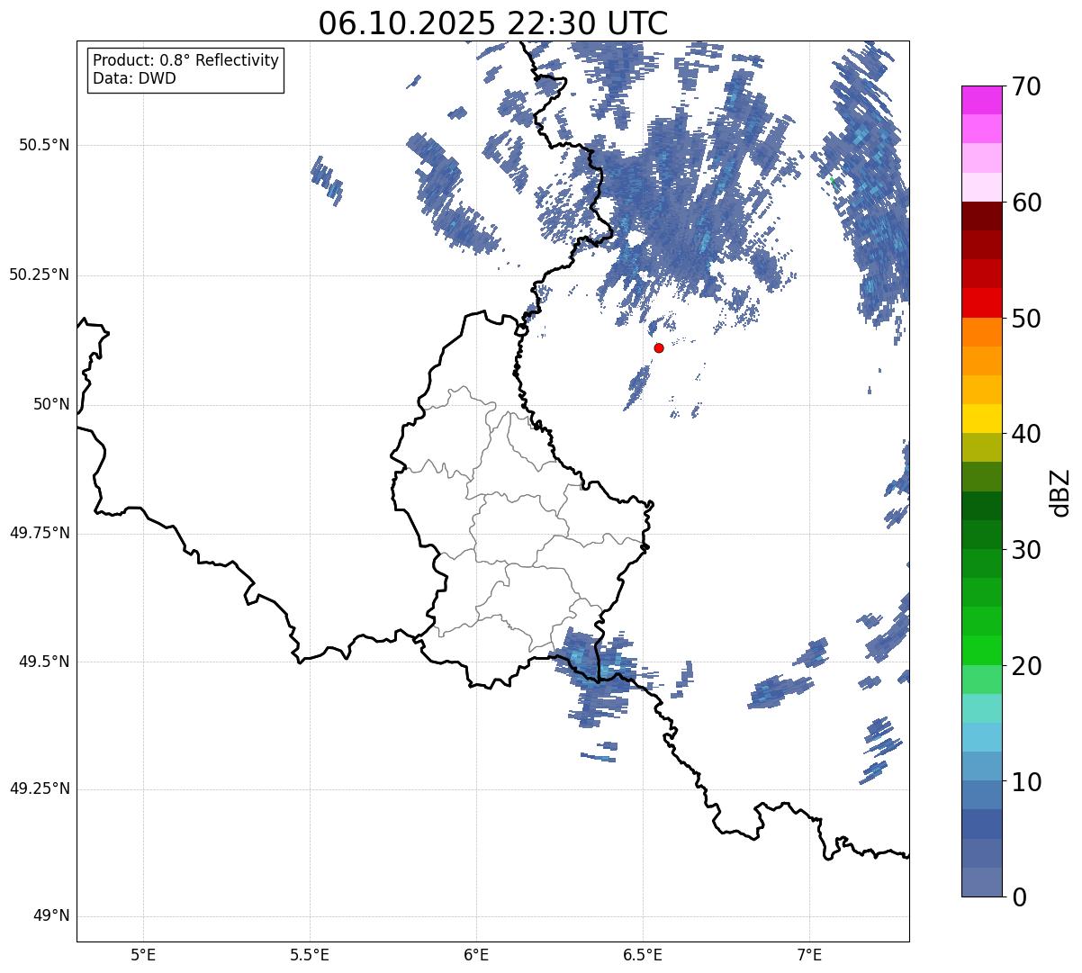The image size is (1082, 973).
Task: Click the 5.5°E longitude label
Action: coord(310,955)
